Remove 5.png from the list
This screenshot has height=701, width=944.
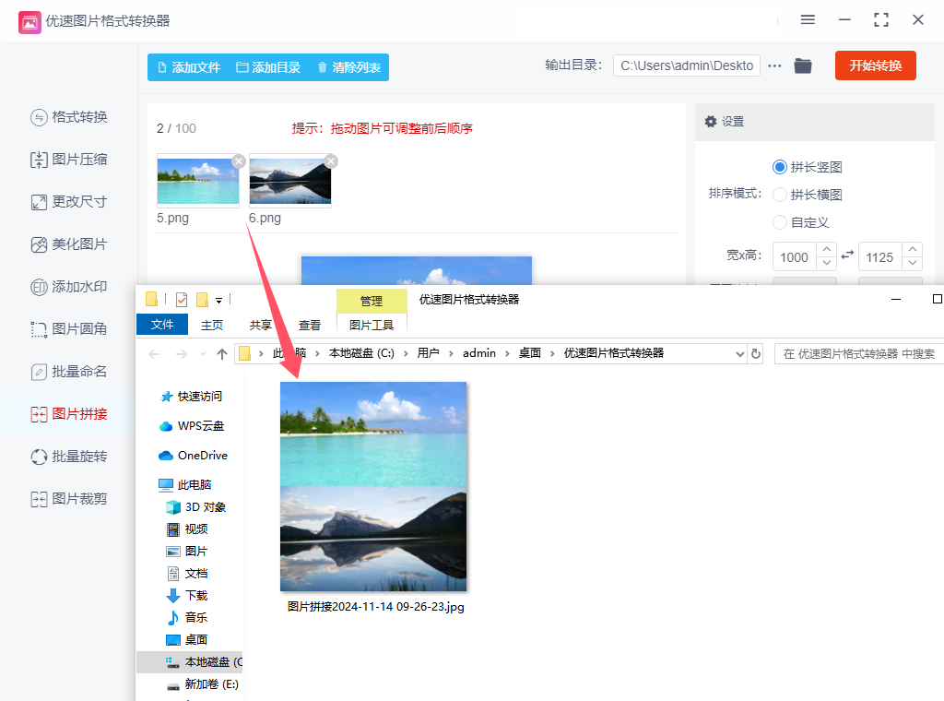click(x=239, y=160)
